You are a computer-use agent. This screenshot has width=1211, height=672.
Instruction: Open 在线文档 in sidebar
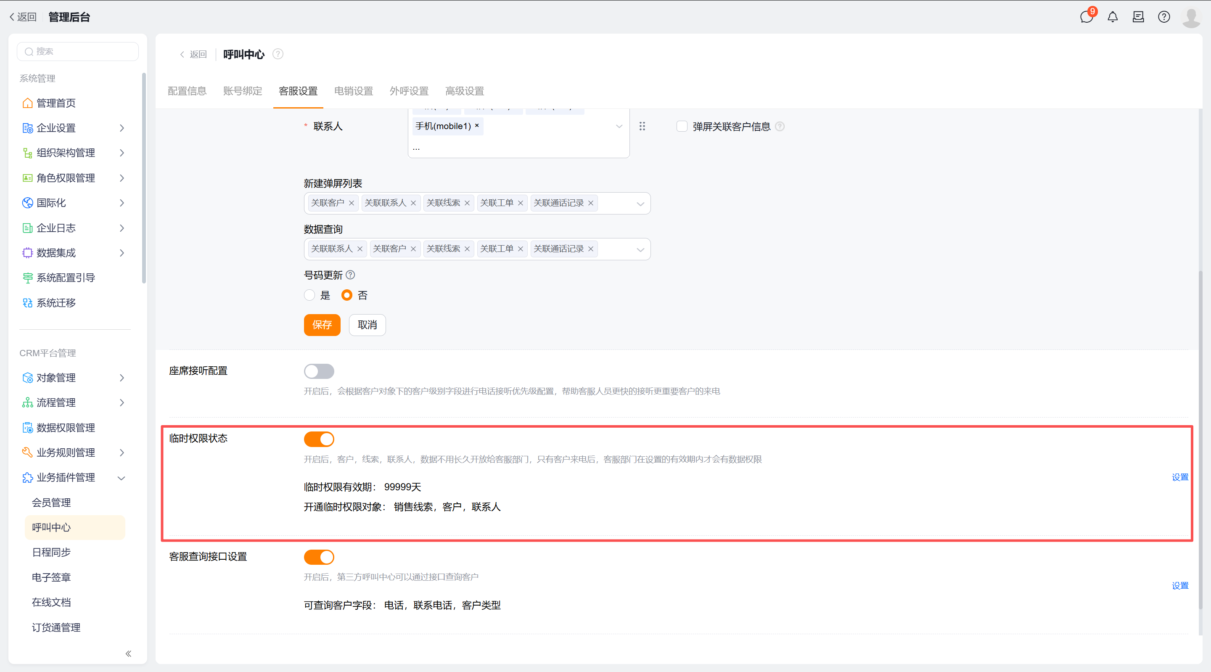click(x=51, y=602)
